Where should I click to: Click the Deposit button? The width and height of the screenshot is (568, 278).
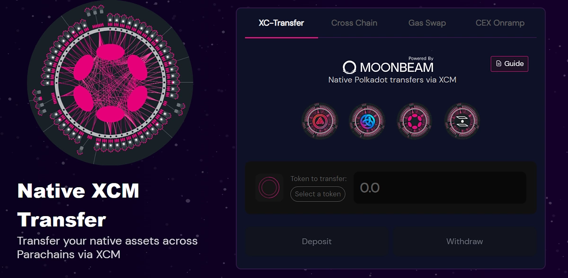(x=317, y=242)
